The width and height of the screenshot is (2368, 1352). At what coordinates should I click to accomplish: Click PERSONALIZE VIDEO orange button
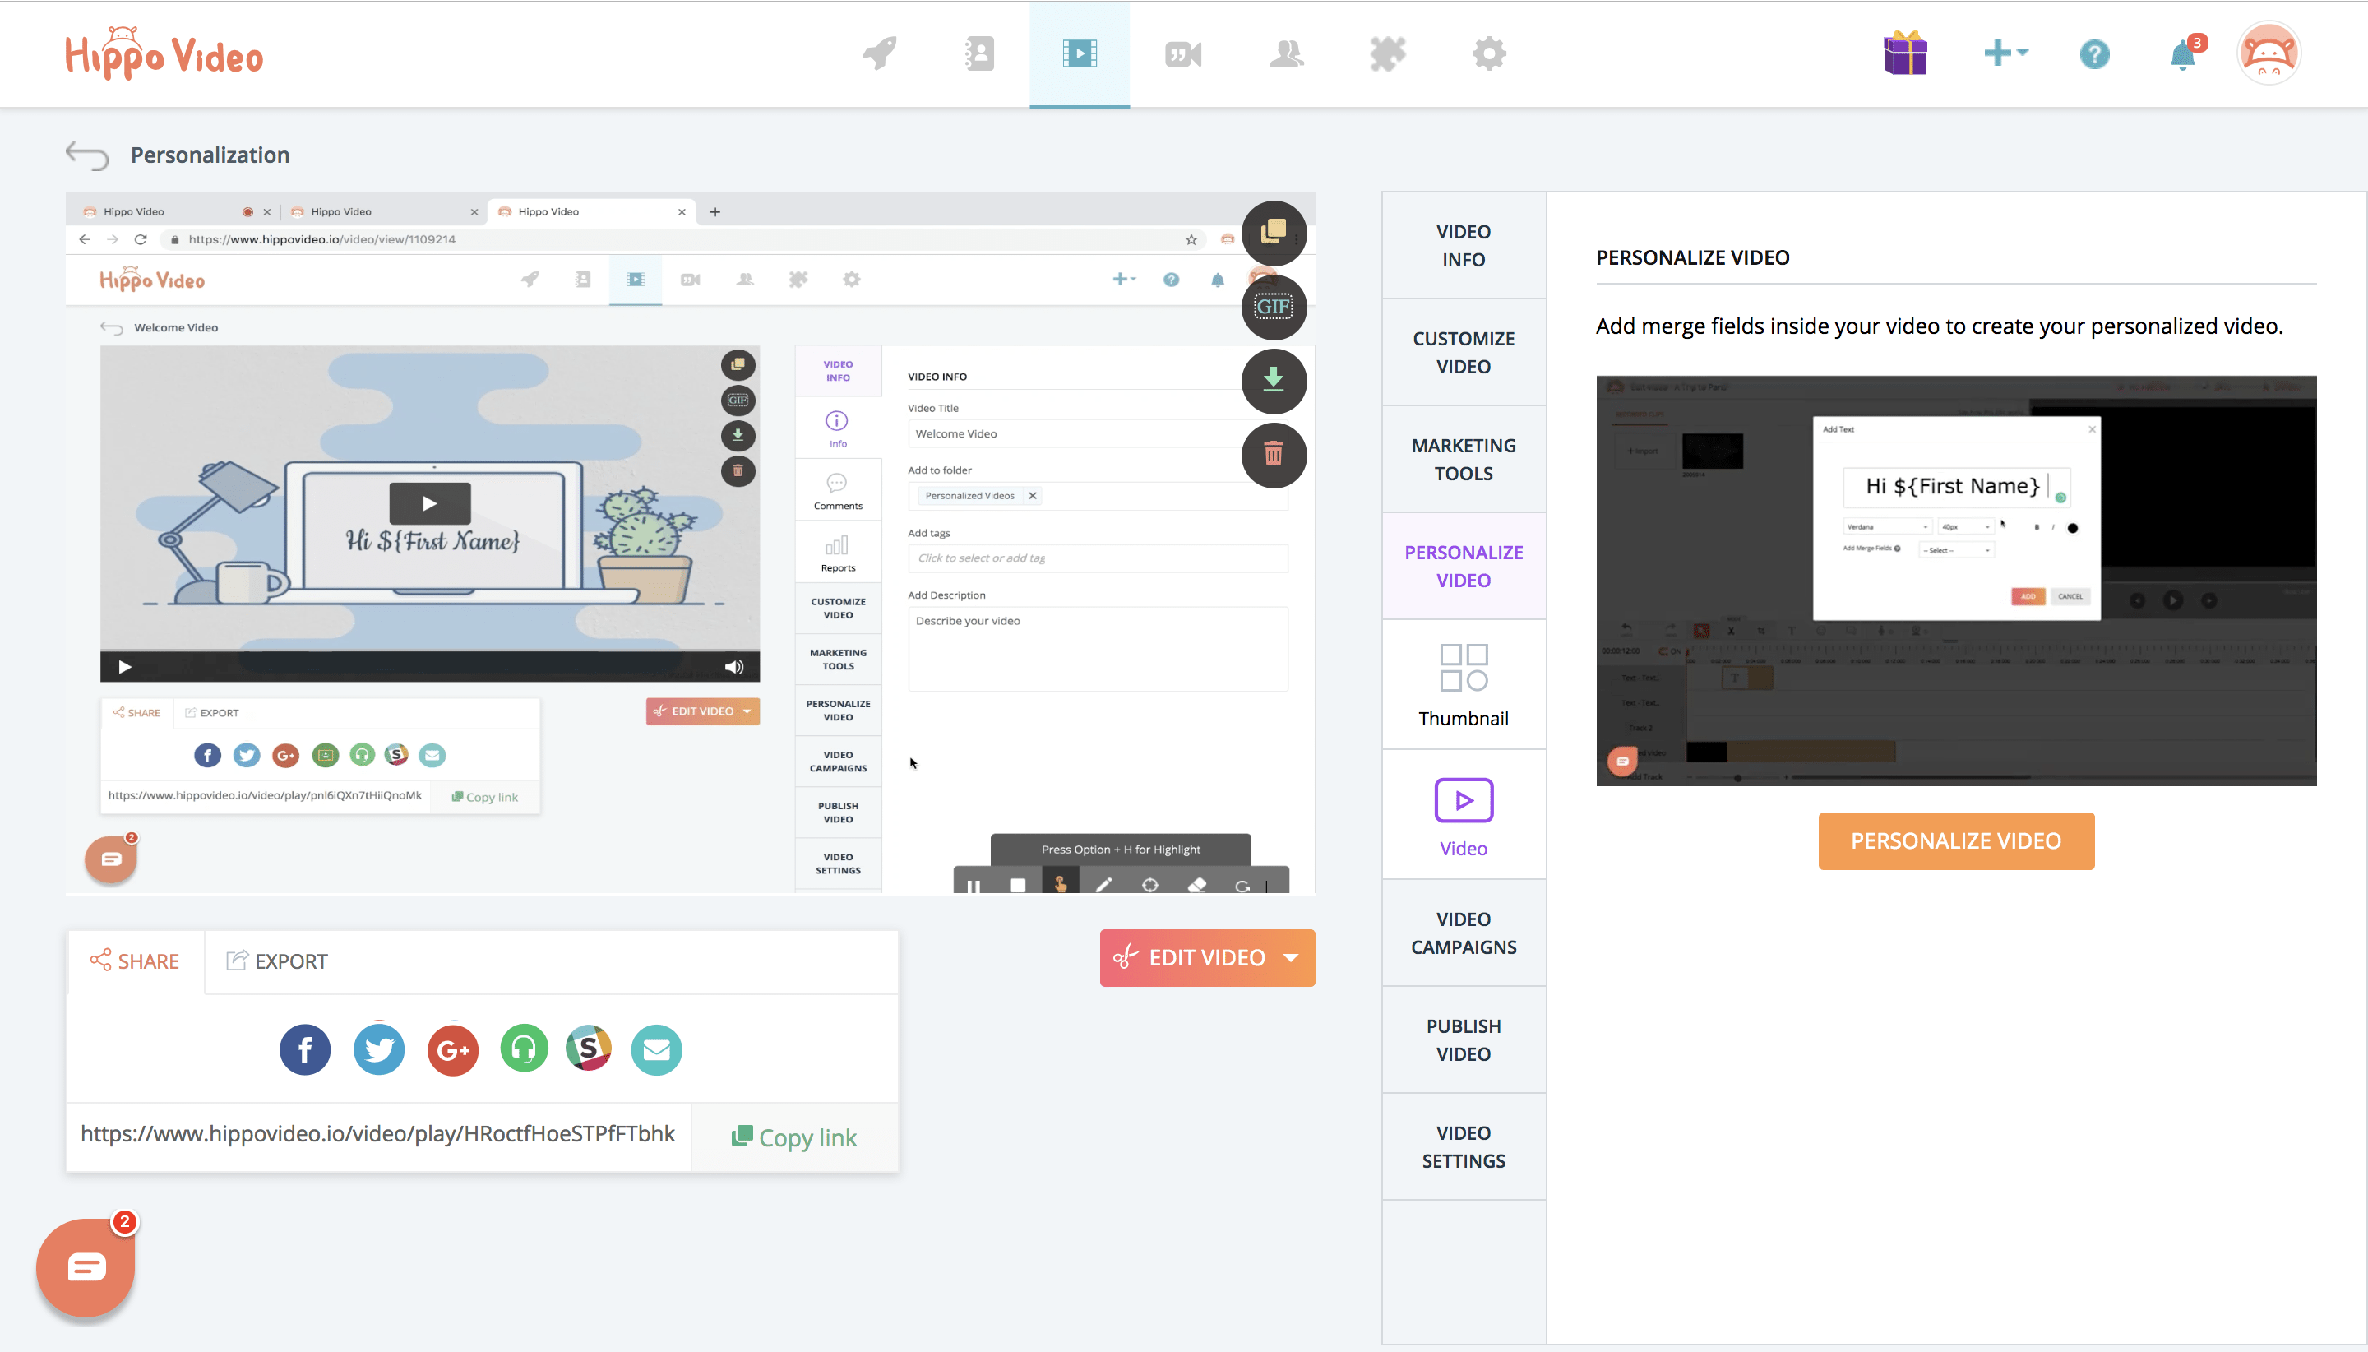(1955, 841)
